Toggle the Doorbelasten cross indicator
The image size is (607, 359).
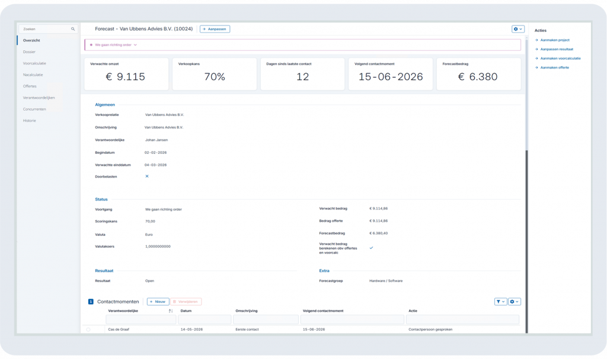[147, 176]
